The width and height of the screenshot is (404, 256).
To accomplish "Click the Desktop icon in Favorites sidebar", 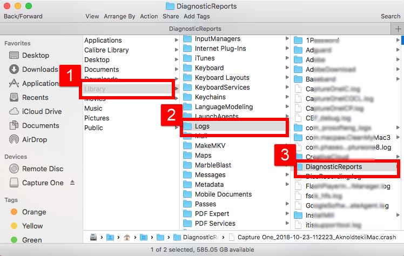I will (14, 56).
